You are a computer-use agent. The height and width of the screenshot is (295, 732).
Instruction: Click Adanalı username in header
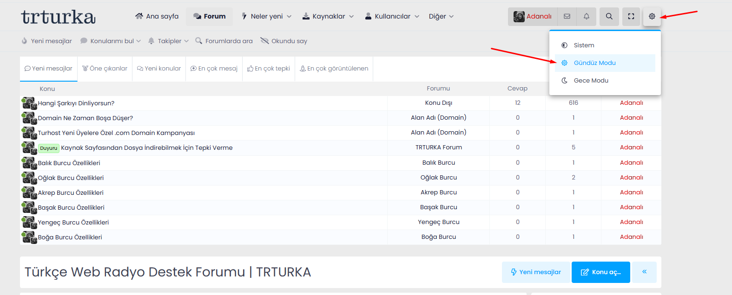(x=539, y=16)
